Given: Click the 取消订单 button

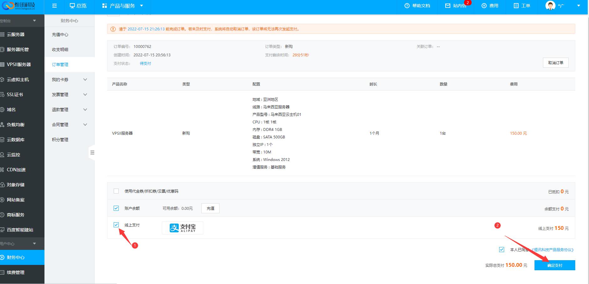Looking at the screenshot, I should [555, 63].
